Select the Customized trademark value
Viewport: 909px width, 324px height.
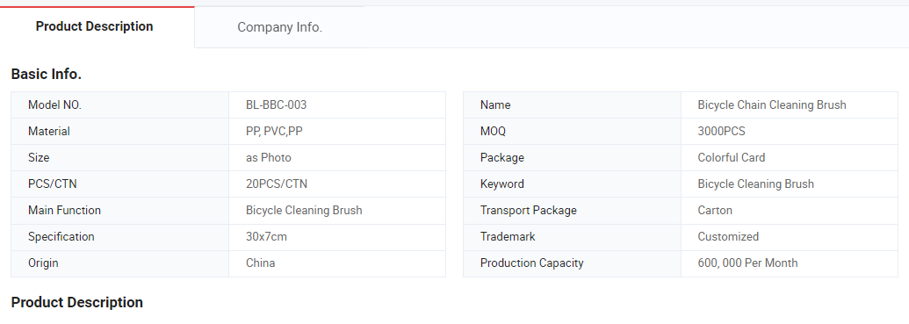click(x=728, y=237)
